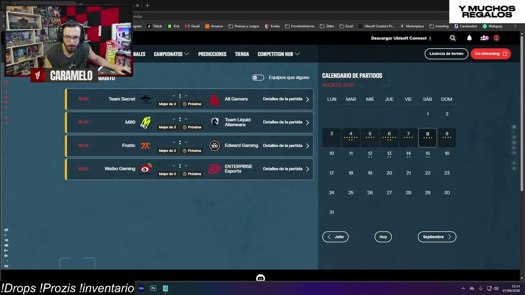Click the Team Liquid Alienware logo
The width and height of the screenshot is (525, 295).
[x=215, y=122]
